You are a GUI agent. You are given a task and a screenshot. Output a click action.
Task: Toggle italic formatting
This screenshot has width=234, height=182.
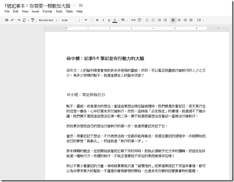tap(103, 20)
